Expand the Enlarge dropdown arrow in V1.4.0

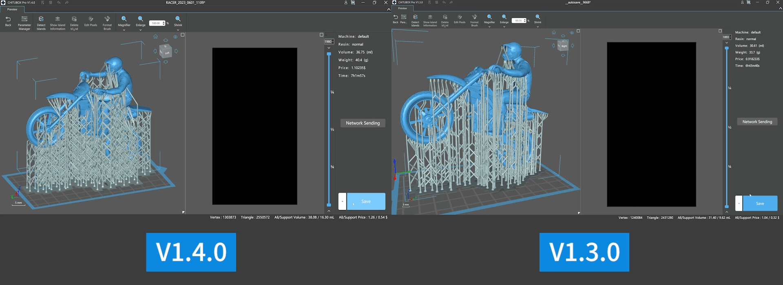click(x=141, y=30)
